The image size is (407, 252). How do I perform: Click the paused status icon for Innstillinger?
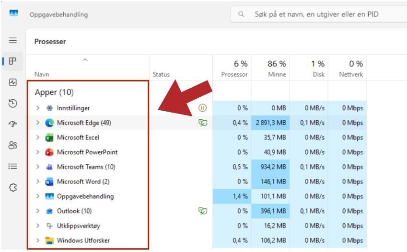tap(202, 108)
